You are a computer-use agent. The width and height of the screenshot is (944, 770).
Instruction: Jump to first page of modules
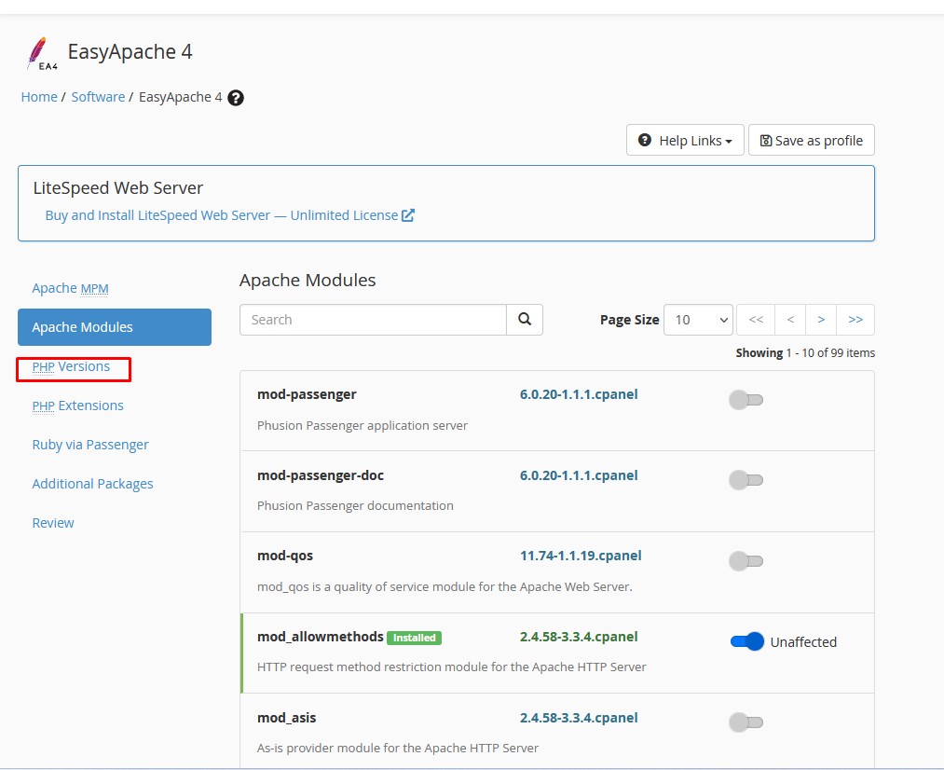756,320
